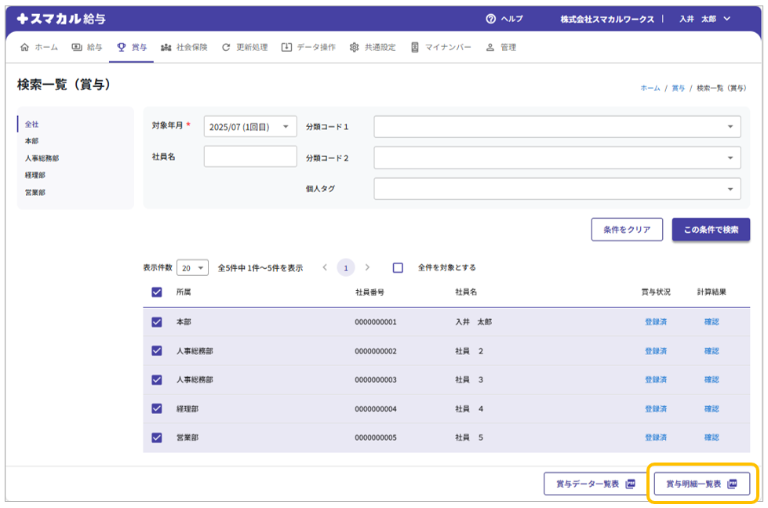This screenshot has height=508, width=768.
Task: Click the 共通設定 gear icon
Action: coord(355,47)
